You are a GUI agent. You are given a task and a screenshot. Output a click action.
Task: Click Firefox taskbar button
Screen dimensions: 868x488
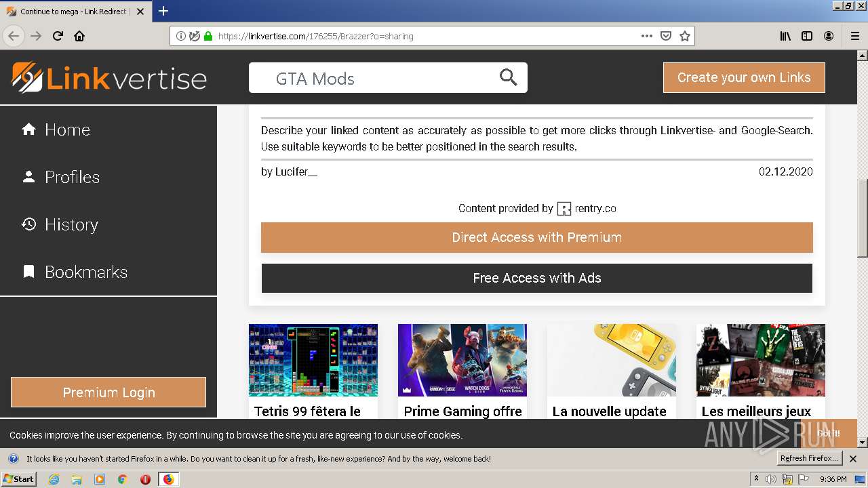pos(168,479)
